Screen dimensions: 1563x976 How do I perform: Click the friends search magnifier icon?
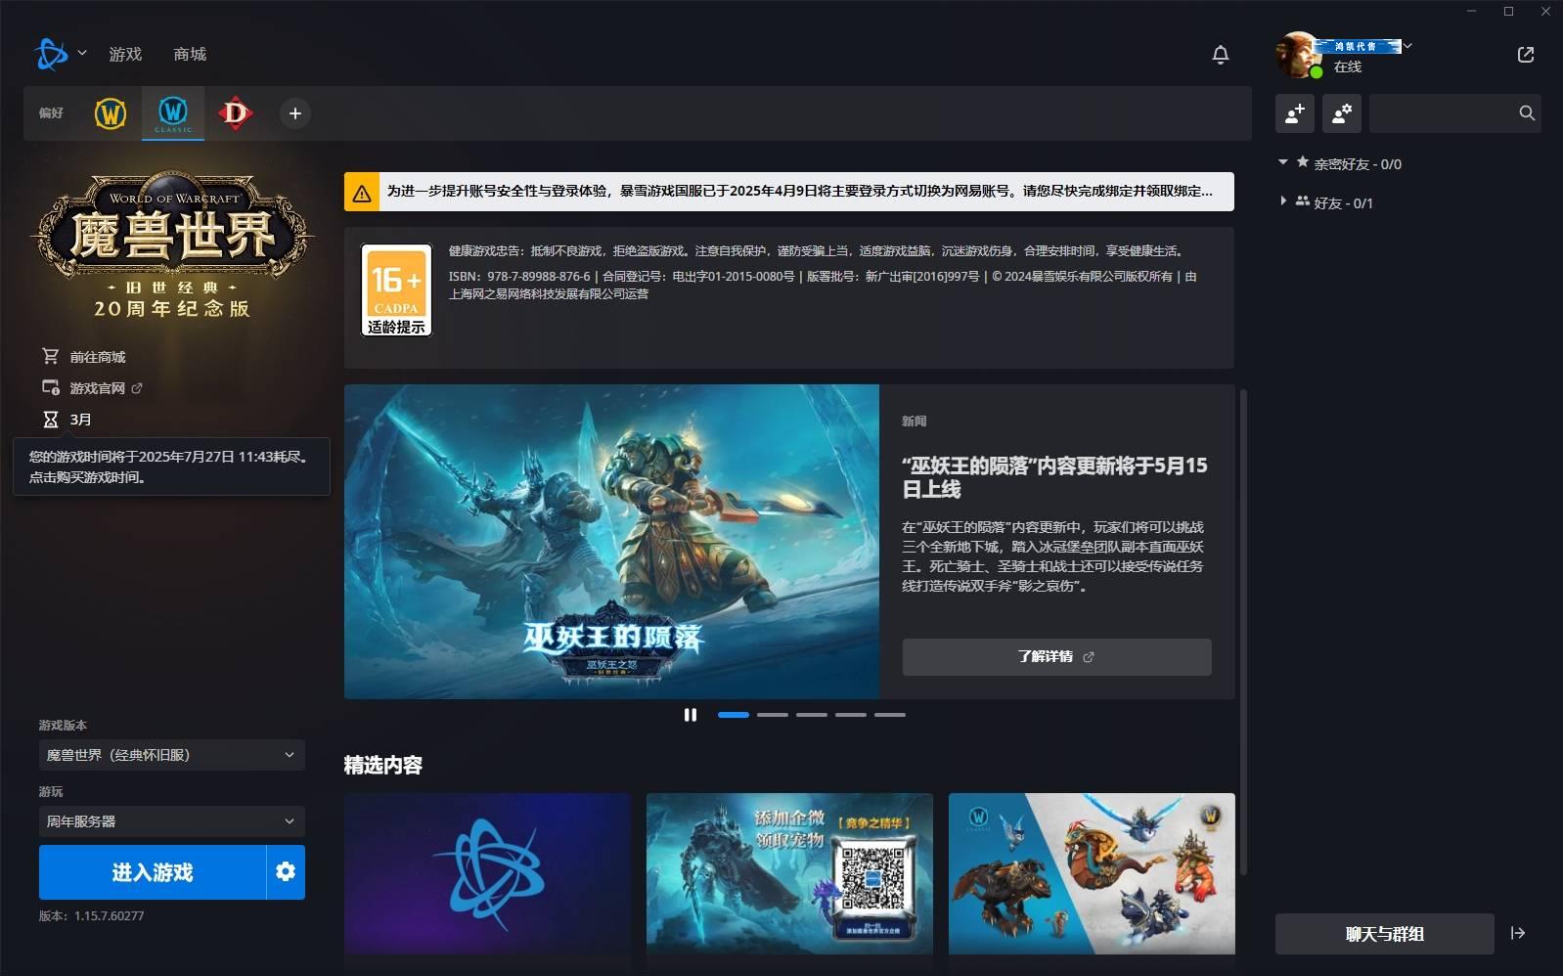(1526, 113)
